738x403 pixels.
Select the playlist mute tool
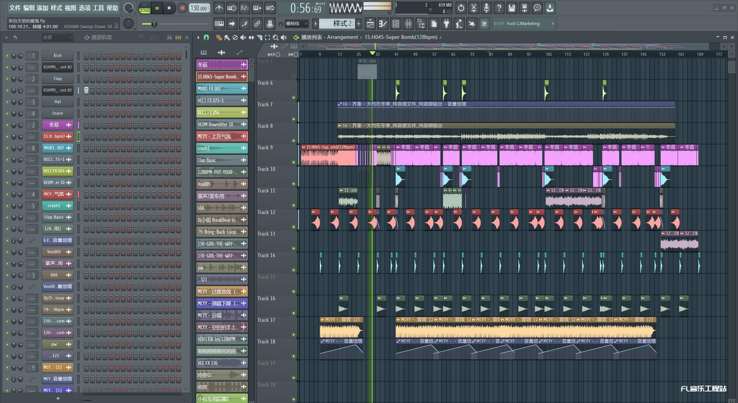tap(243, 37)
